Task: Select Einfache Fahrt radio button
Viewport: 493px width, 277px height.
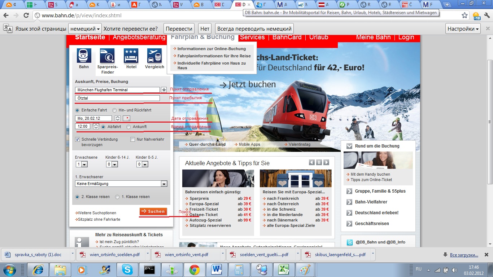Action: coord(77,110)
